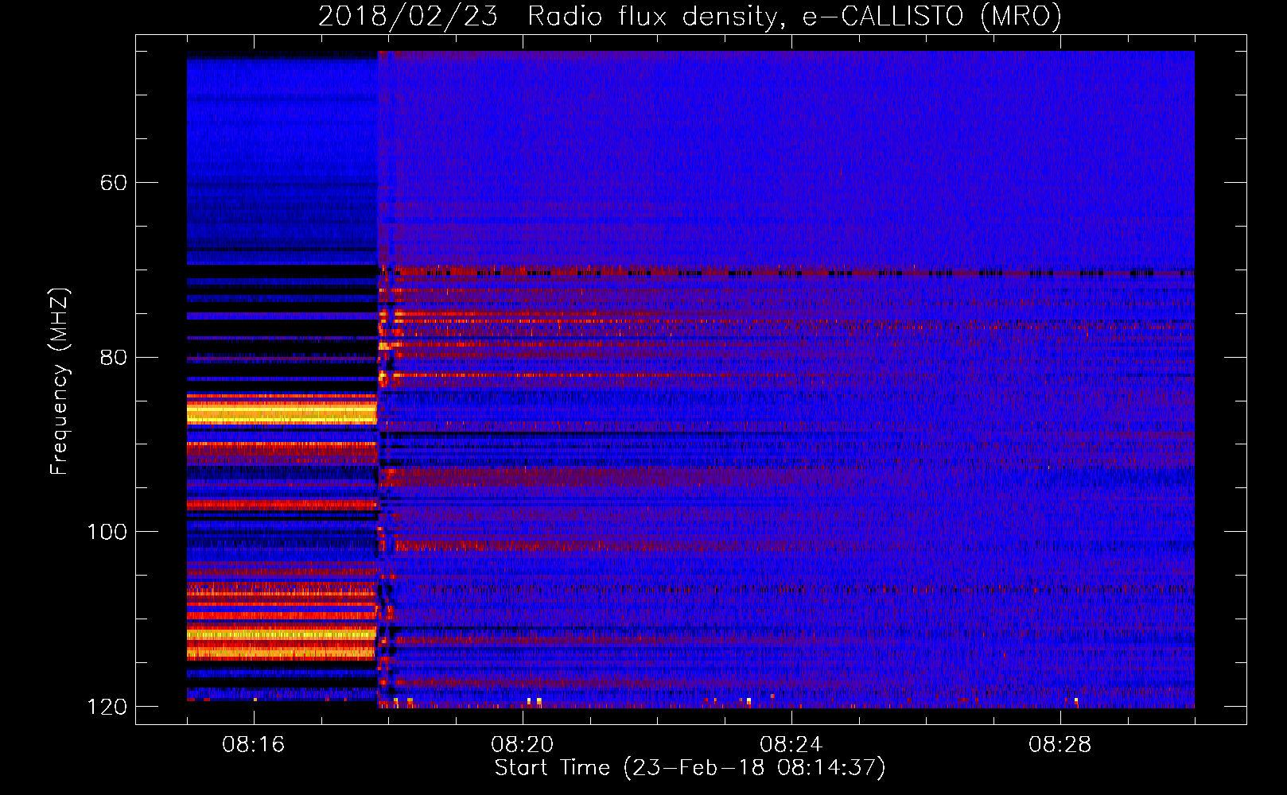Click the 'Frequency (MHZ)' axis label
The height and width of the screenshot is (795, 1287).
(60, 382)
